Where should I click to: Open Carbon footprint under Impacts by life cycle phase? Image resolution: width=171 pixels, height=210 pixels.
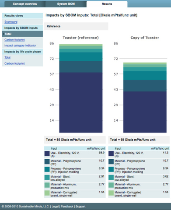click(x=14, y=63)
